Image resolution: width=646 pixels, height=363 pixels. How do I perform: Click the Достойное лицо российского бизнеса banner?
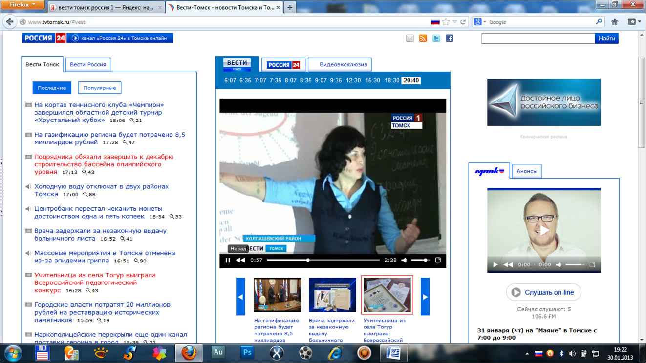pyautogui.click(x=544, y=102)
